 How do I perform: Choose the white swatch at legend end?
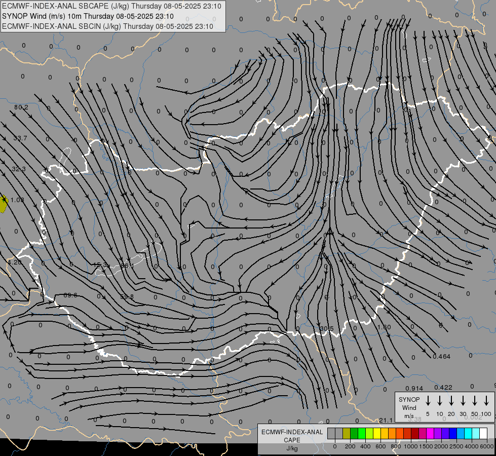tap(483, 433)
